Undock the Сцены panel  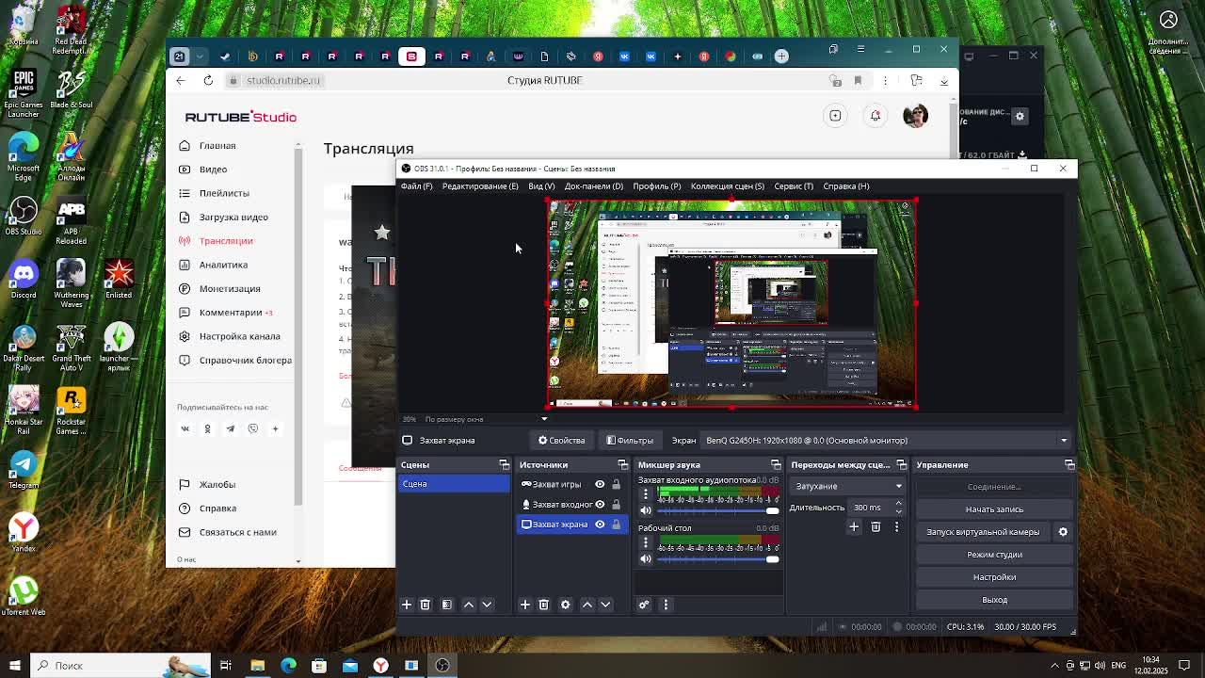(505, 465)
